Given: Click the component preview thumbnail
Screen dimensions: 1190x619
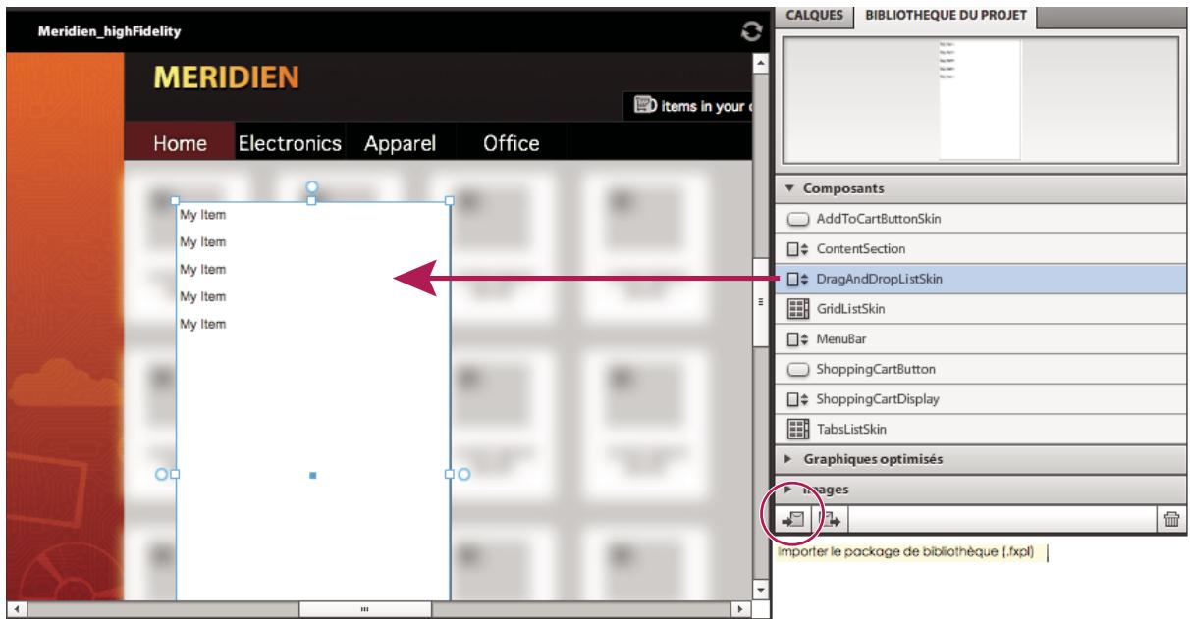Looking at the screenshot, I should coord(980,98).
